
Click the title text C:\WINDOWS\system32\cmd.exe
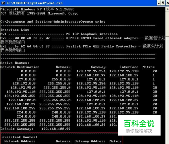pos(34,3)
